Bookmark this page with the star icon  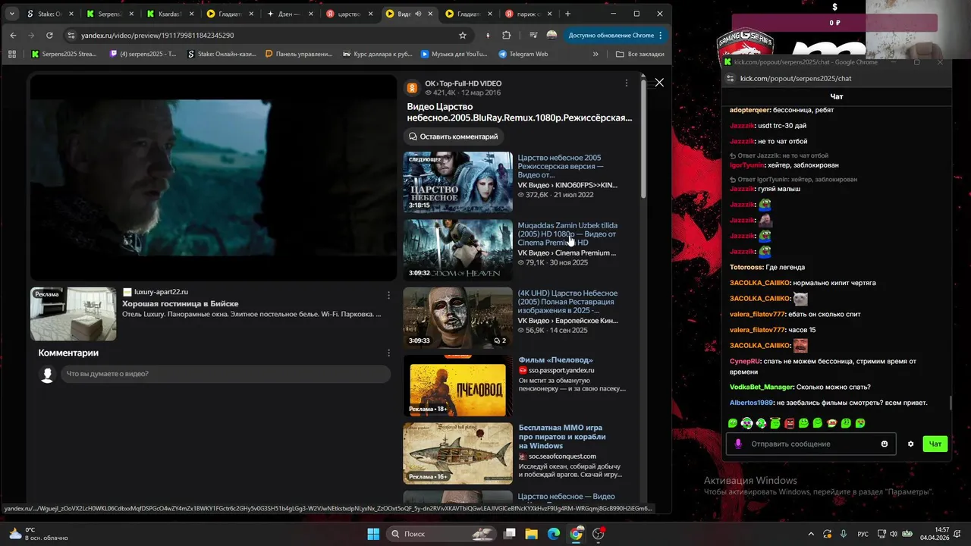[463, 35]
